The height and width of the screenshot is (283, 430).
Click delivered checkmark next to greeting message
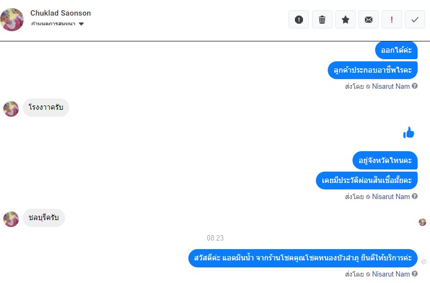[424, 261]
